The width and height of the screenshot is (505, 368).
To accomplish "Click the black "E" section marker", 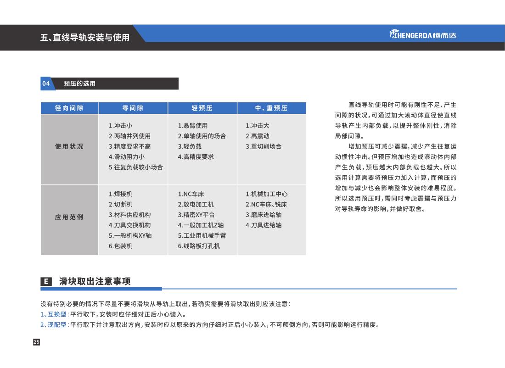I will pos(46,281).
